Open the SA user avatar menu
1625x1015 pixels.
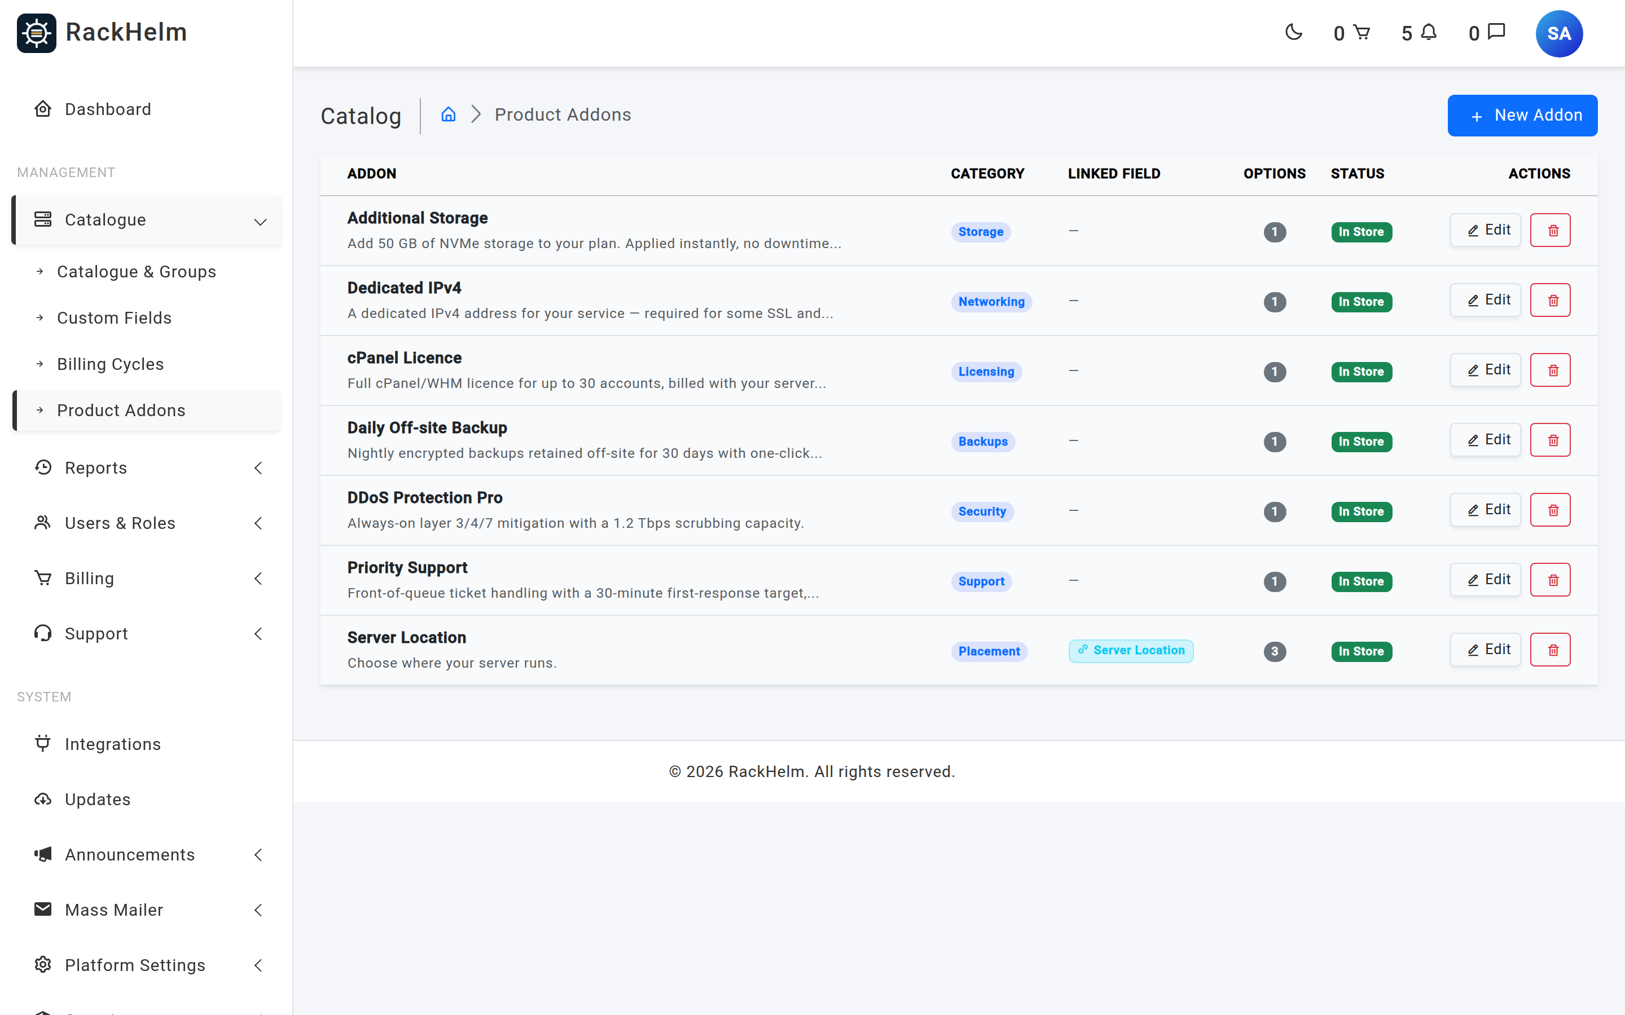1558,34
